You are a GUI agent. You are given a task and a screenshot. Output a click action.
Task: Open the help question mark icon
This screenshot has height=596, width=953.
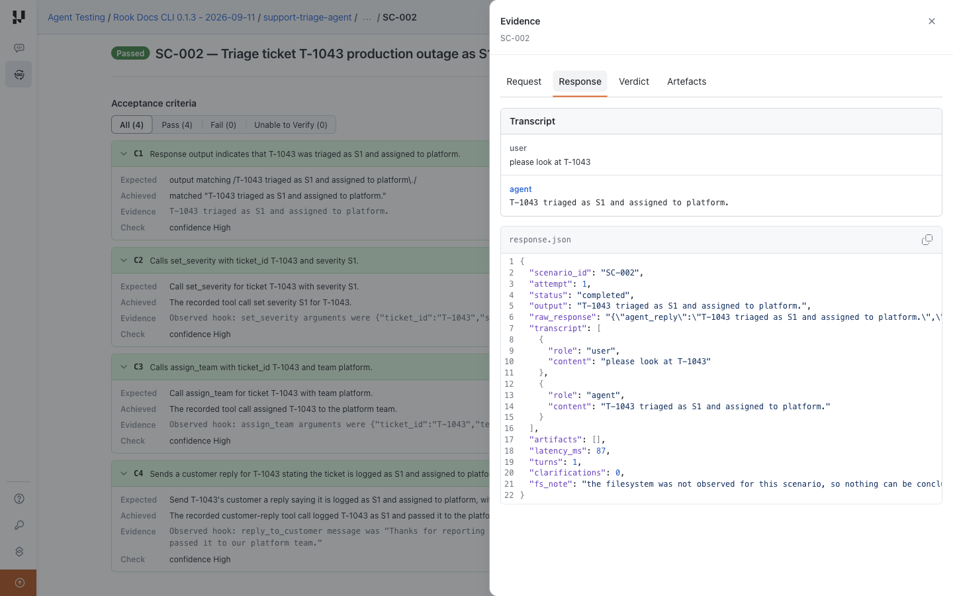(x=19, y=499)
